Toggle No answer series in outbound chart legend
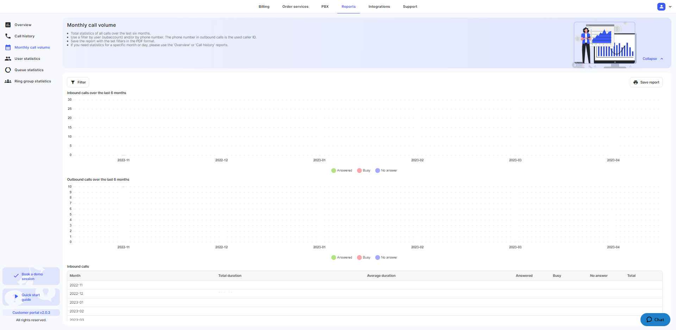The width and height of the screenshot is (676, 330). 386,257
